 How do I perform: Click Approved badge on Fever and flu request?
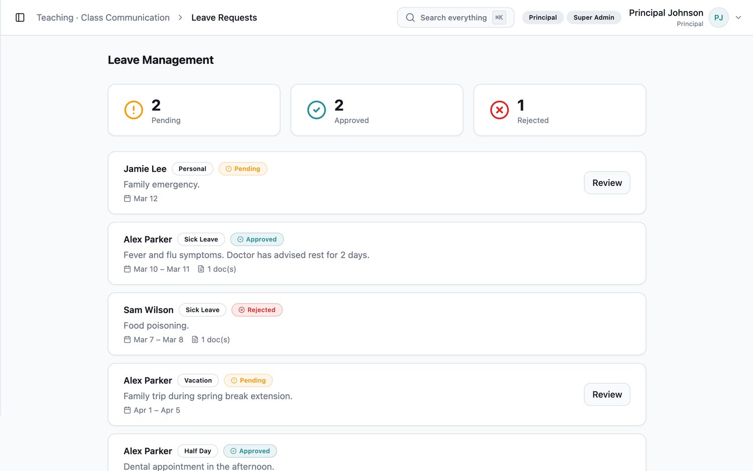point(257,240)
